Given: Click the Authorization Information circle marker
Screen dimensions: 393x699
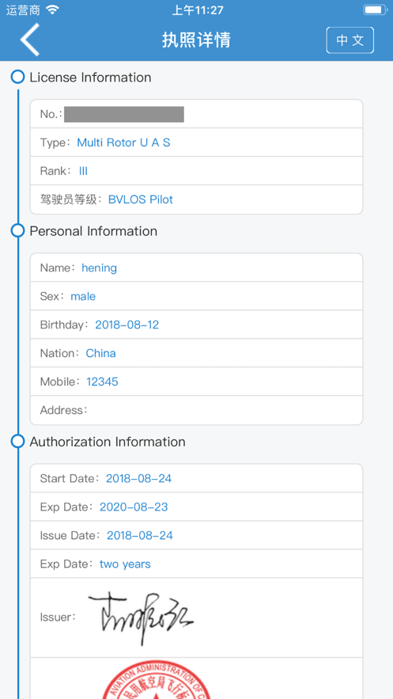Looking at the screenshot, I should click(x=17, y=442).
